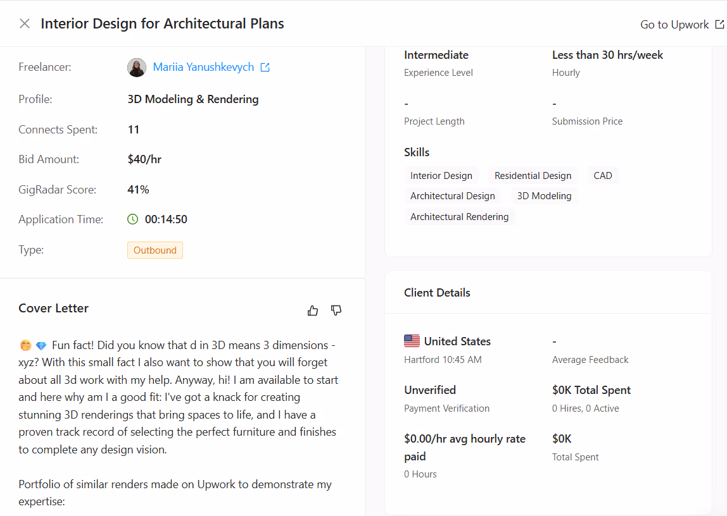
Task: Go to Upwork link
Action: point(674,25)
